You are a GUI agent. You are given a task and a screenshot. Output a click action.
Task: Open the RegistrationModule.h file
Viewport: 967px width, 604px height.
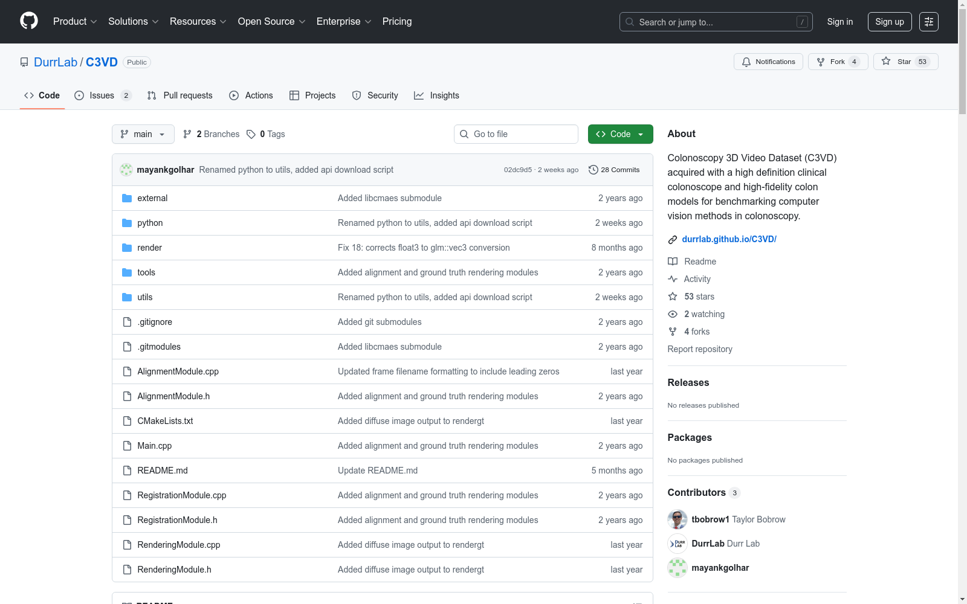click(177, 520)
